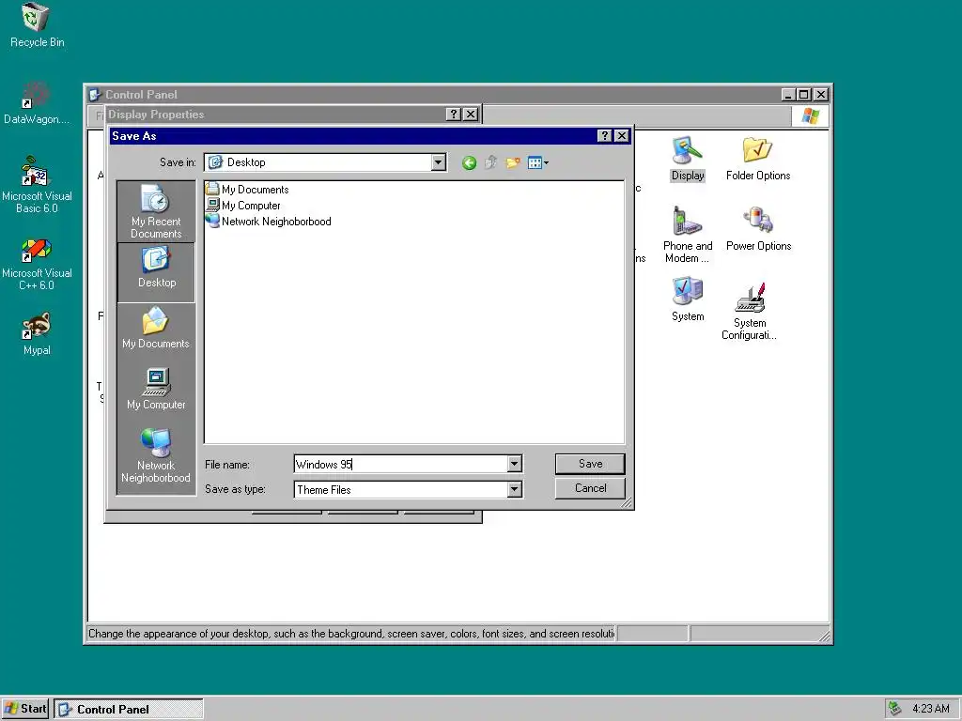962x721 pixels.
Task: Open Phone and Modem in Control Panel
Action: coord(688,235)
